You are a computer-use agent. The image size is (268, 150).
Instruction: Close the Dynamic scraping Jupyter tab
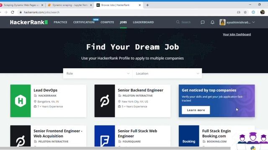[x=91, y=5]
